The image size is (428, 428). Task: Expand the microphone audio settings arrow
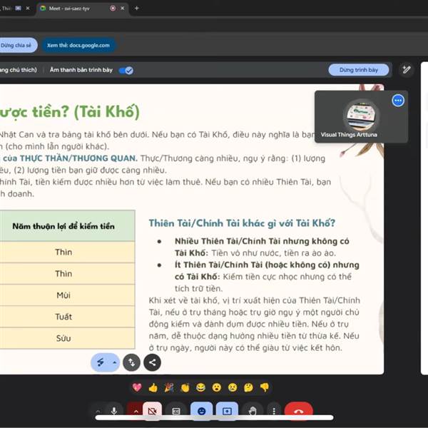coord(98,411)
